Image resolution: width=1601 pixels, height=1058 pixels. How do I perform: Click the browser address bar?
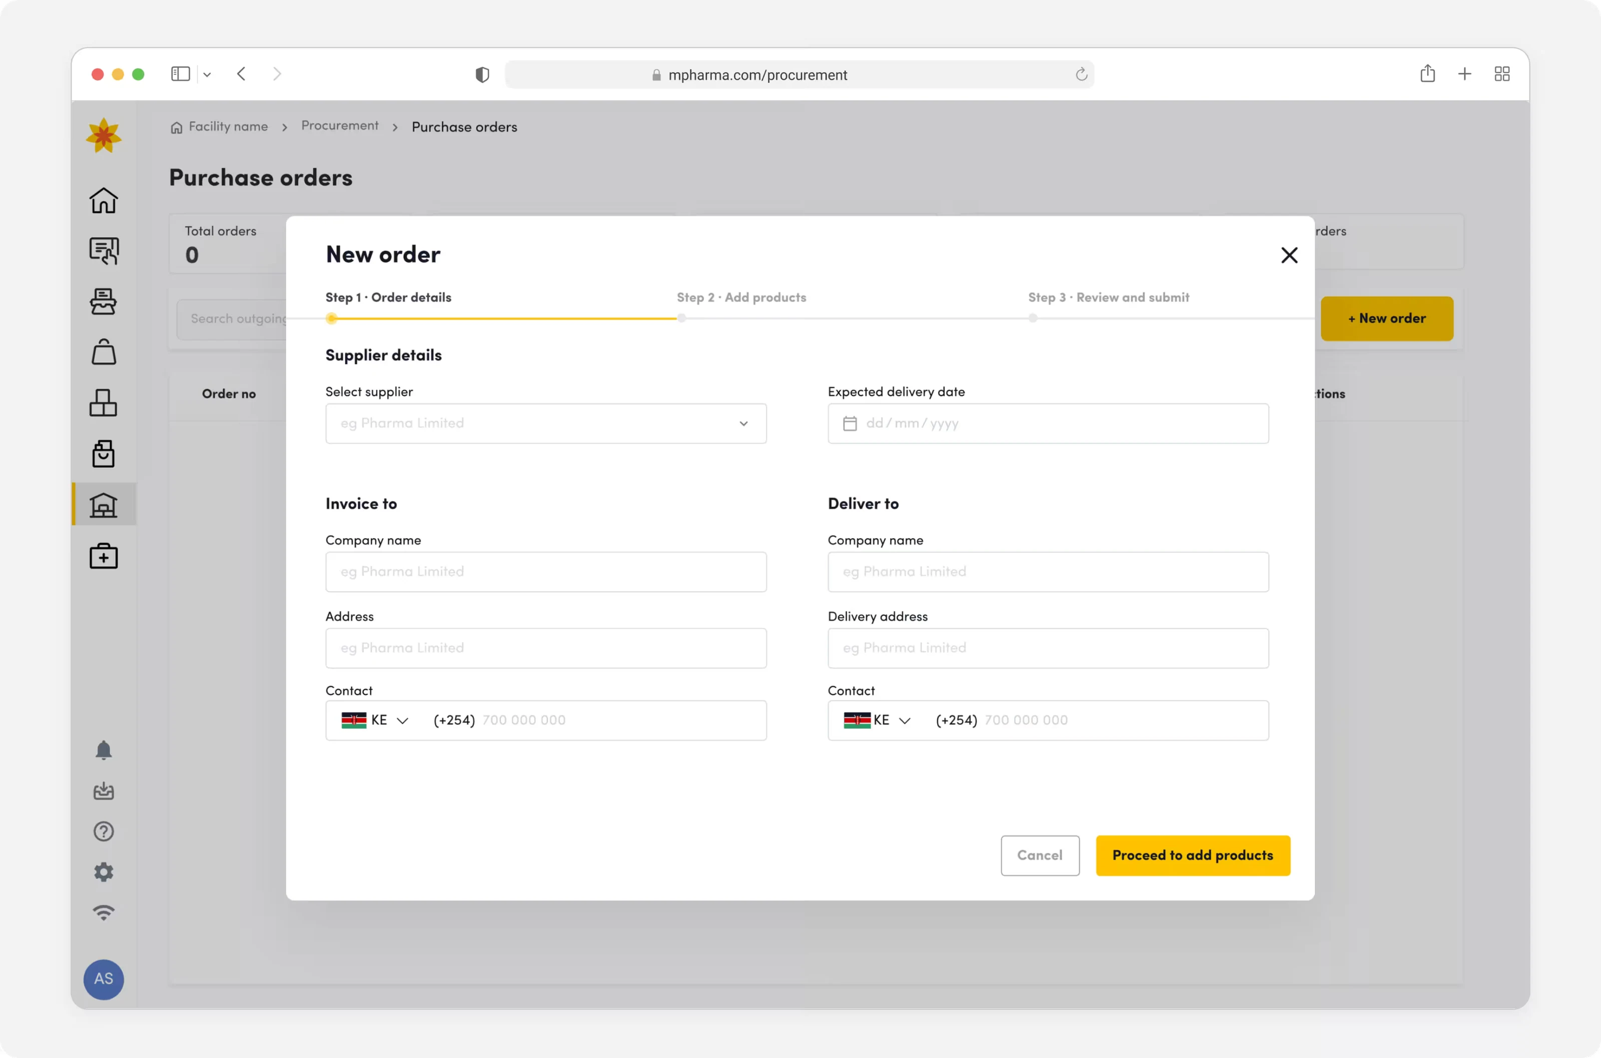coord(799,74)
